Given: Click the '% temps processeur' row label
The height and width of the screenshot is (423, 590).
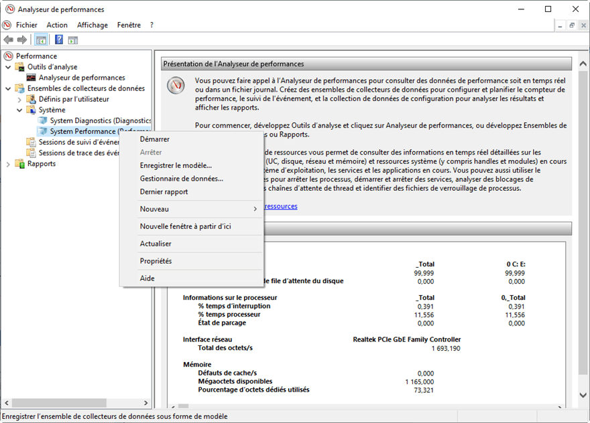Looking at the screenshot, I should click(x=229, y=315).
